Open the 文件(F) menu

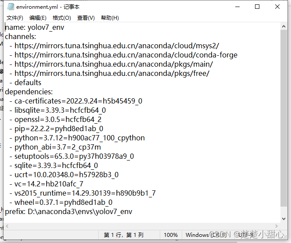(15, 18)
